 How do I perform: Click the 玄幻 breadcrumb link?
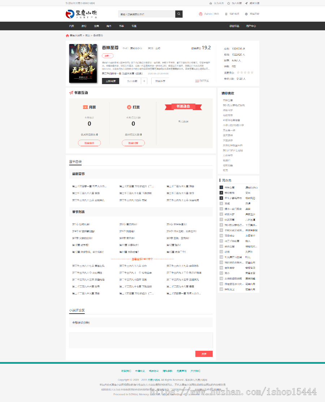[87, 35]
